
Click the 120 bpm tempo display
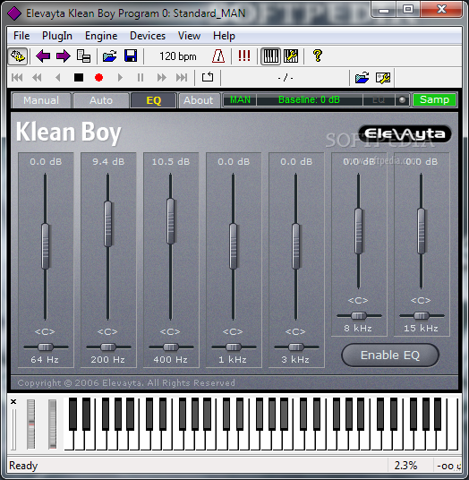click(x=178, y=56)
